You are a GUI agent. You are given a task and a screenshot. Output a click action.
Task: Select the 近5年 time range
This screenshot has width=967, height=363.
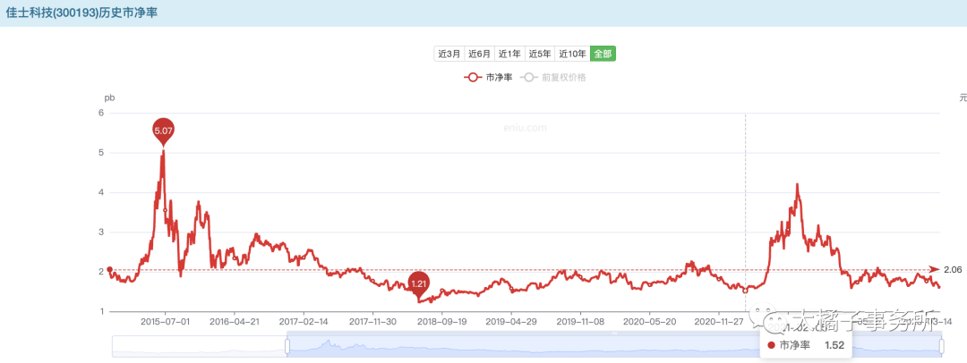pyautogui.click(x=540, y=54)
